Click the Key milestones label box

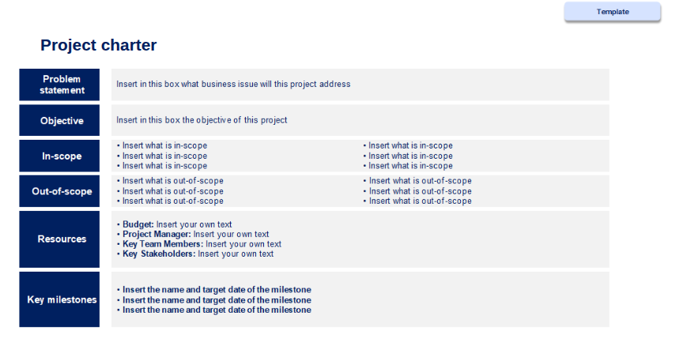tap(59, 299)
